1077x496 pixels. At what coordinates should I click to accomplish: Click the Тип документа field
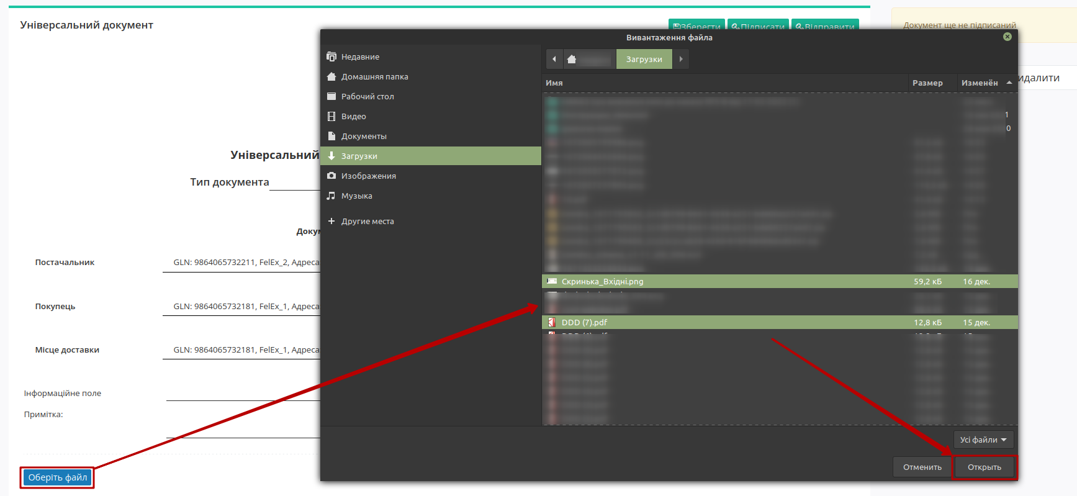click(295, 182)
